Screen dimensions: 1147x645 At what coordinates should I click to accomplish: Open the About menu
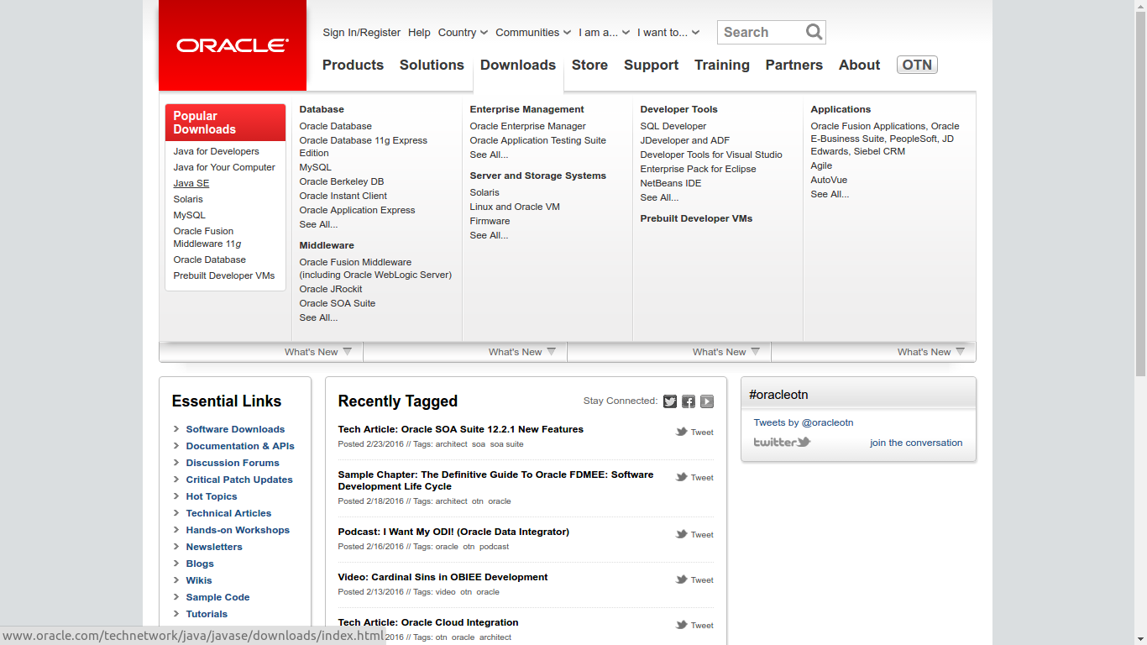click(860, 65)
